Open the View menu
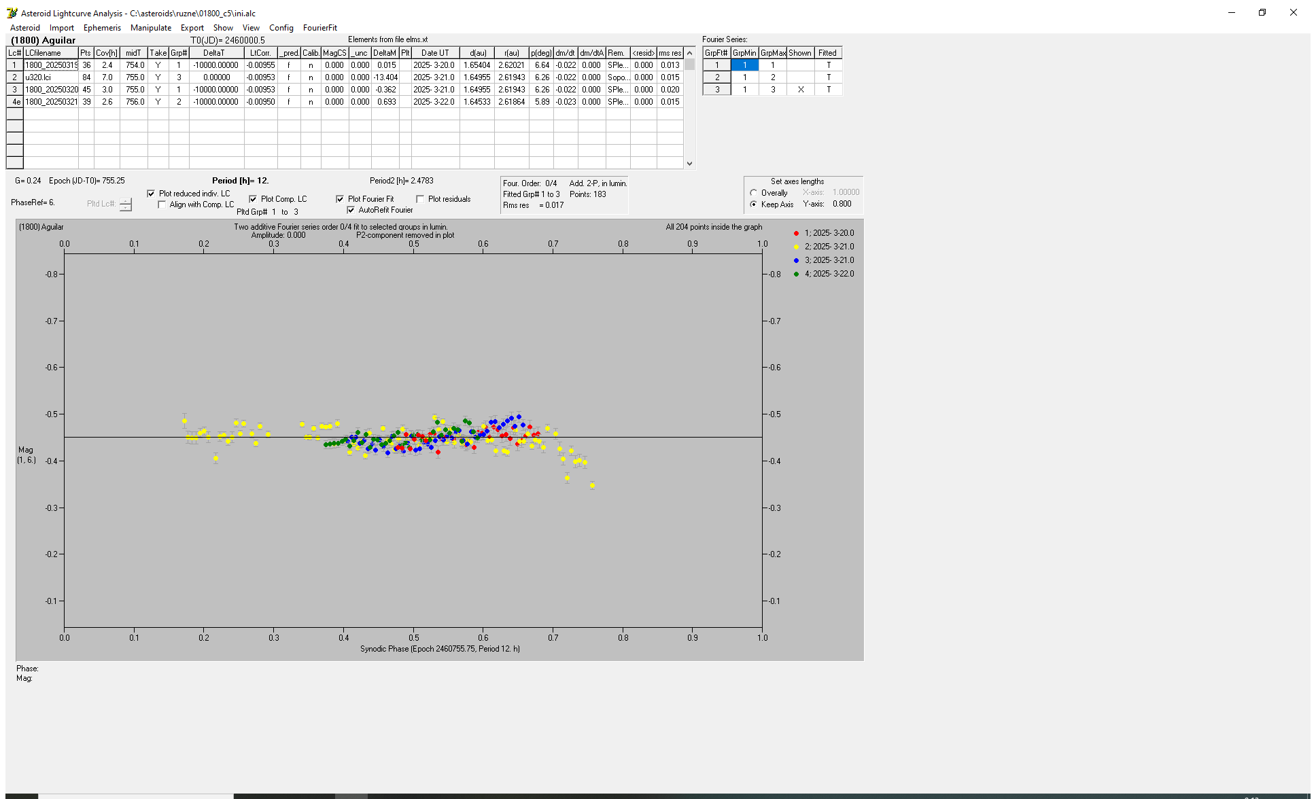The width and height of the screenshot is (1316, 799). pos(251,28)
